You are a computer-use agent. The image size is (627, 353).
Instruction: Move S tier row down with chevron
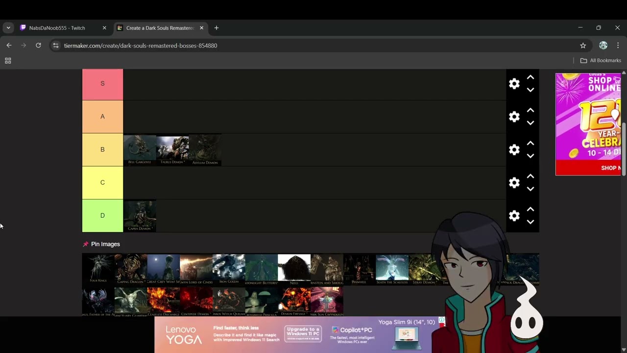point(531,90)
